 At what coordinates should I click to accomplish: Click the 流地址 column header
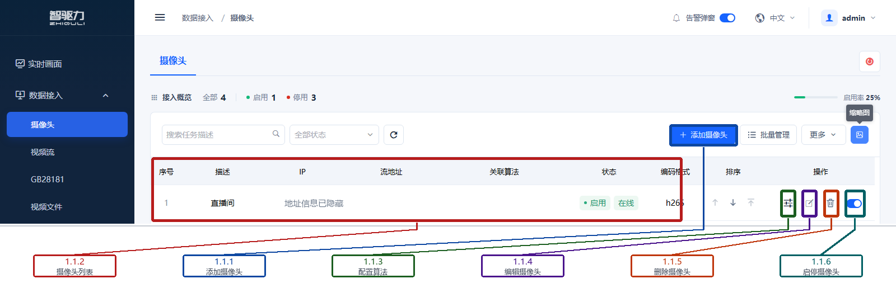tap(391, 172)
